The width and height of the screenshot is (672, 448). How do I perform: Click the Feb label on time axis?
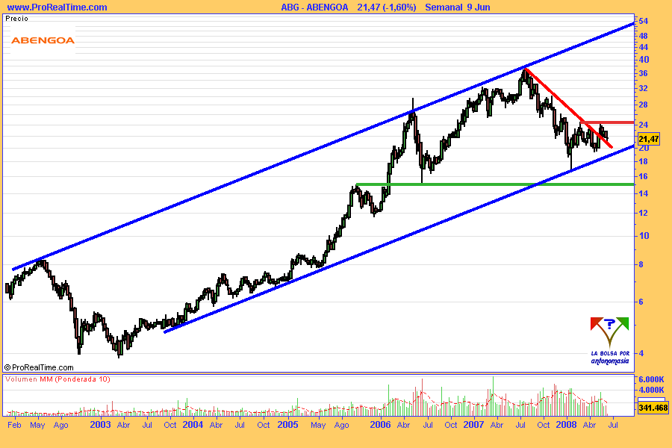pyautogui.click(x=14, y=425)
